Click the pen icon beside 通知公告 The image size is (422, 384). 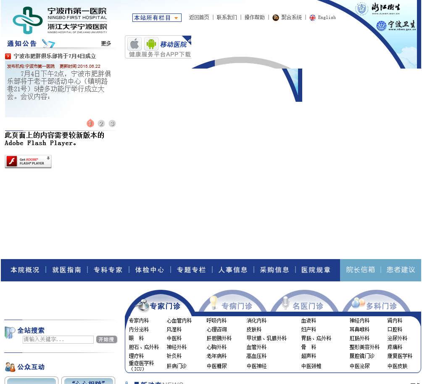tap(48, 43)
